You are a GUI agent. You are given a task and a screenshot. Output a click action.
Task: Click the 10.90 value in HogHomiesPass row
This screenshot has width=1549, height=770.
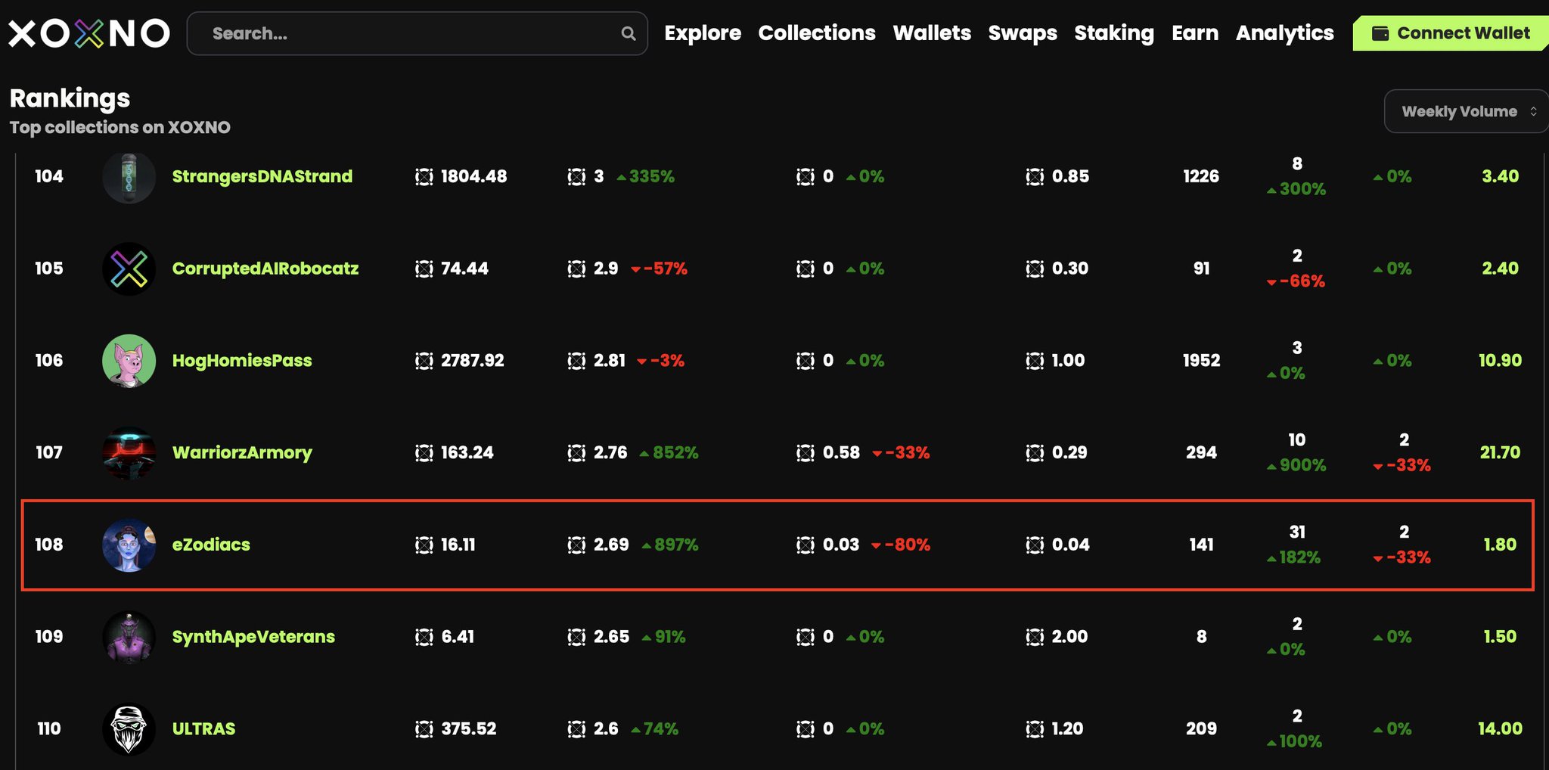[1500, 361]
